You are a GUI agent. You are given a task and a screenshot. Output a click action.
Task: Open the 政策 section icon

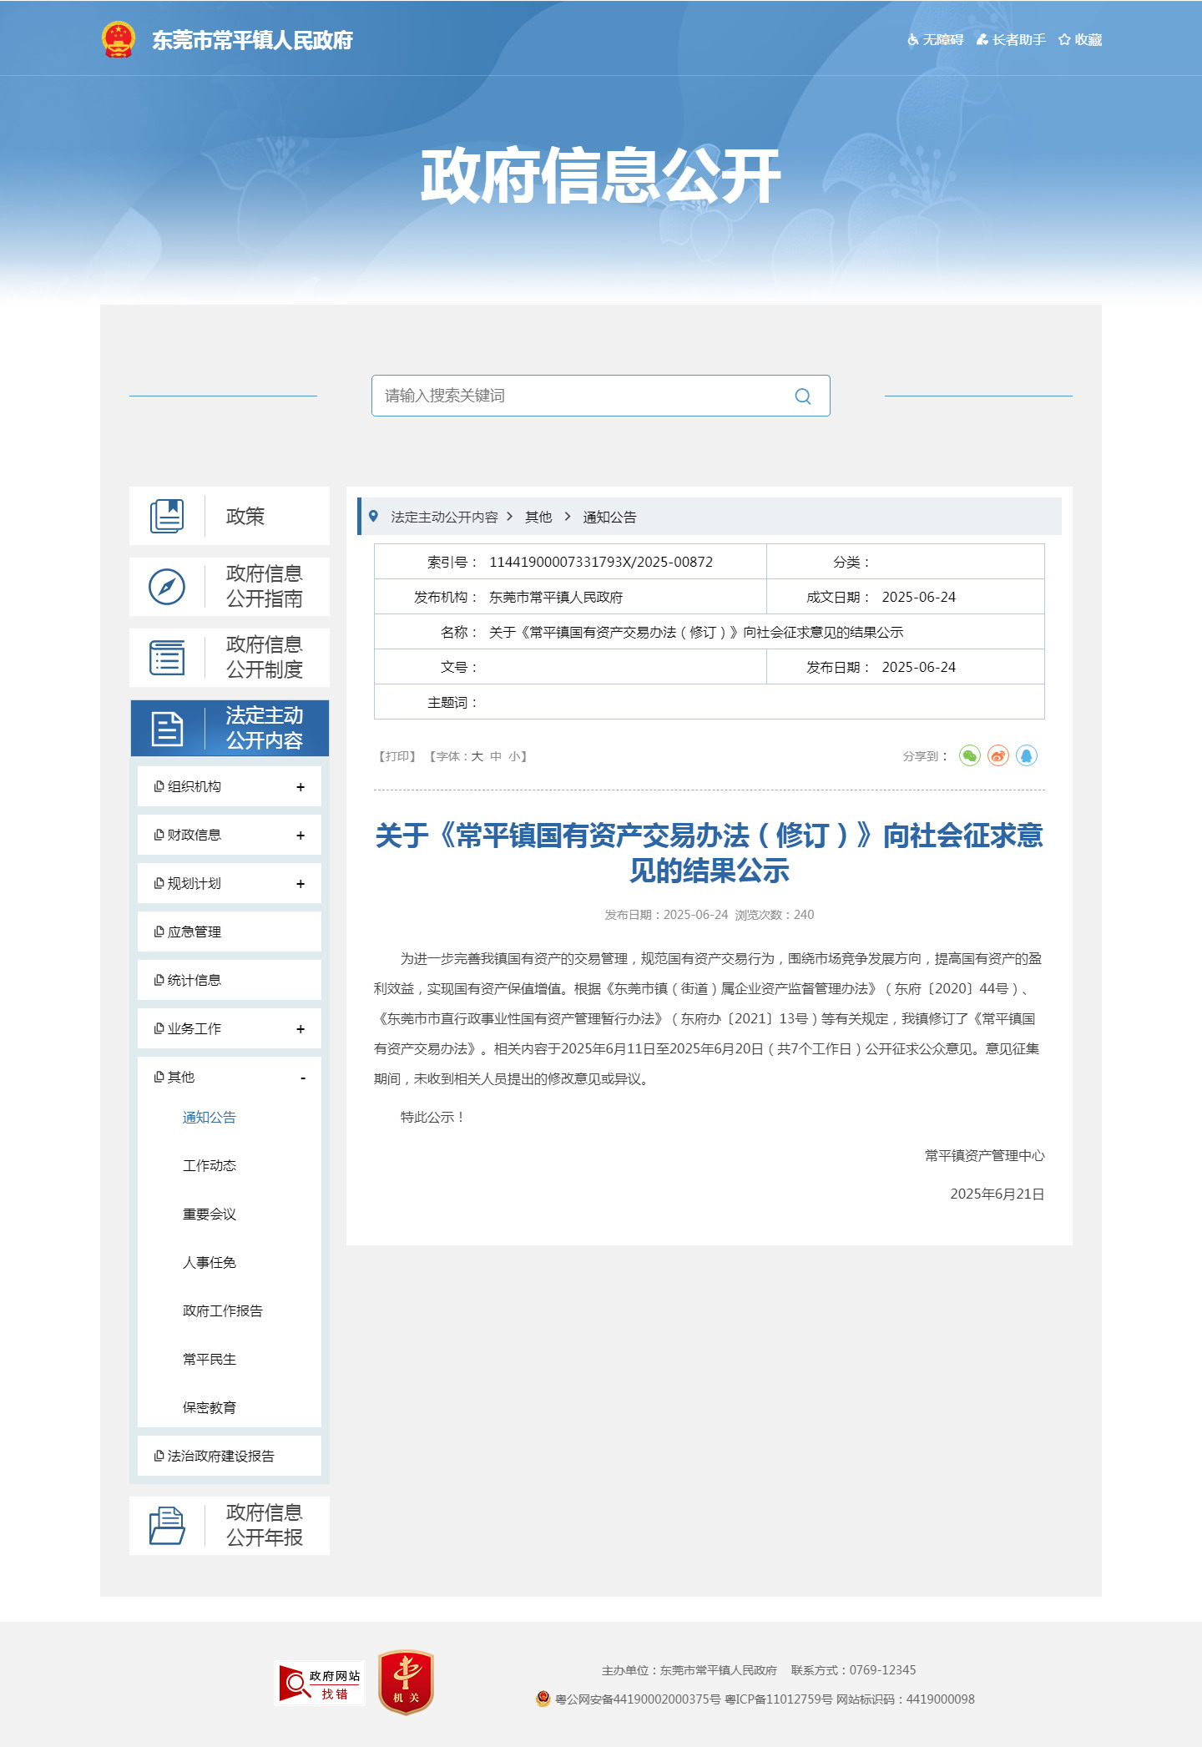[x=167, y=516]
